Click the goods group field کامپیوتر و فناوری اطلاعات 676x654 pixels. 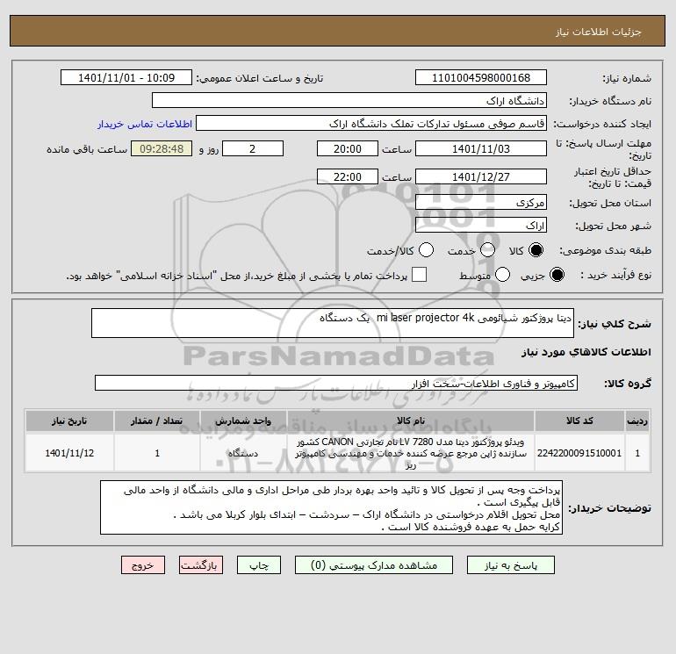(x=336, y=383)
